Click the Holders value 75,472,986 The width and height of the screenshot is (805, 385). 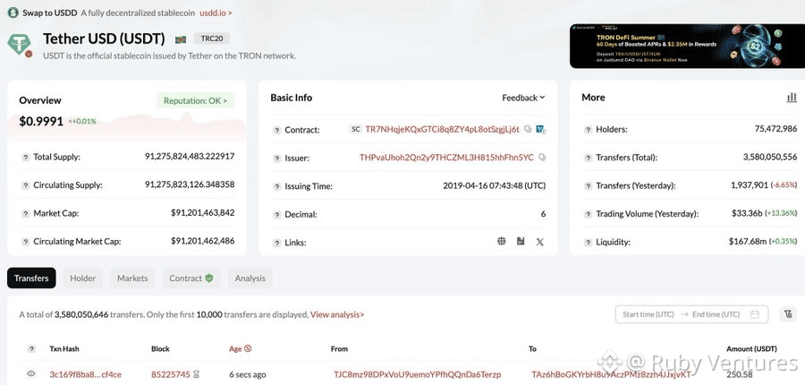(x=775, y=129)
